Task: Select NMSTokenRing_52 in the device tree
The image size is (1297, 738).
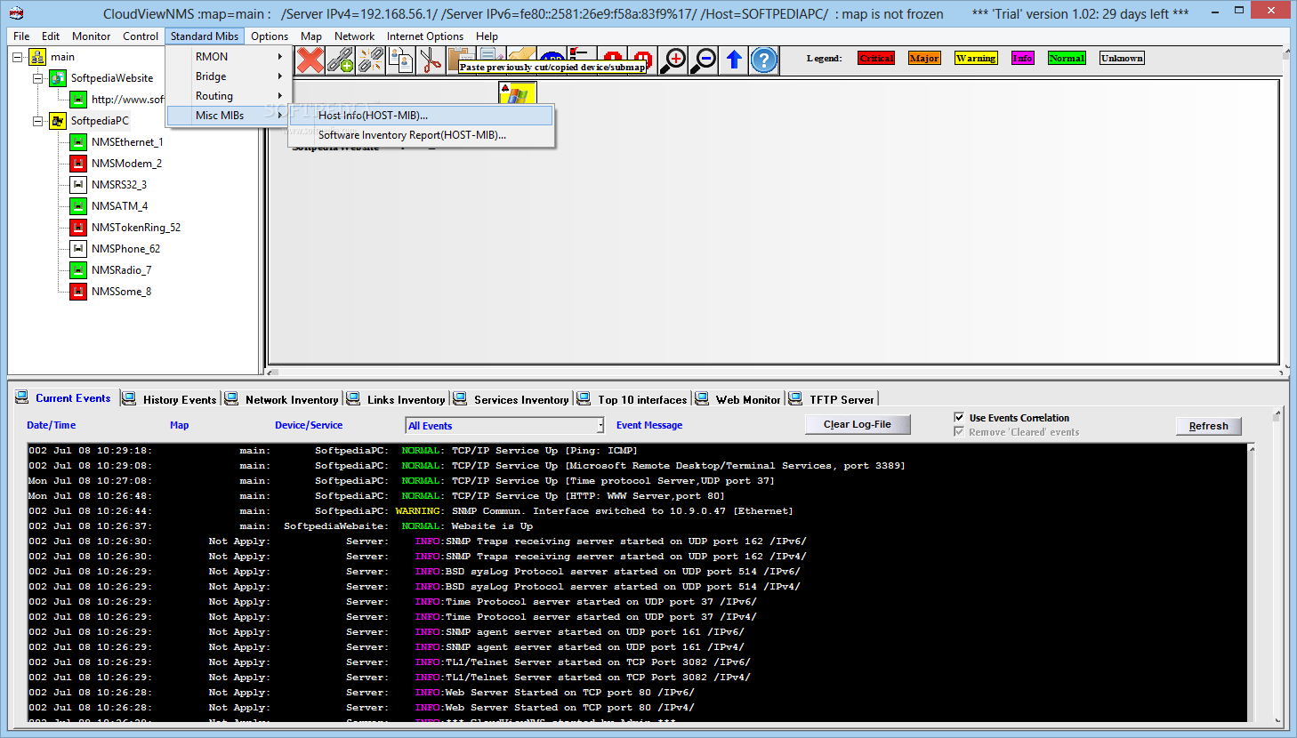Action: click(x=136, y=228)
